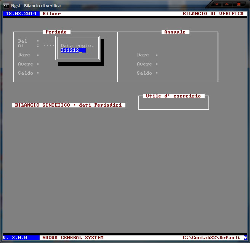The width and height of the screenshot is (250, 243).
Task: Click BILANCIO SINTETICO dati Periodici label
Action: [x=69, y=105]
